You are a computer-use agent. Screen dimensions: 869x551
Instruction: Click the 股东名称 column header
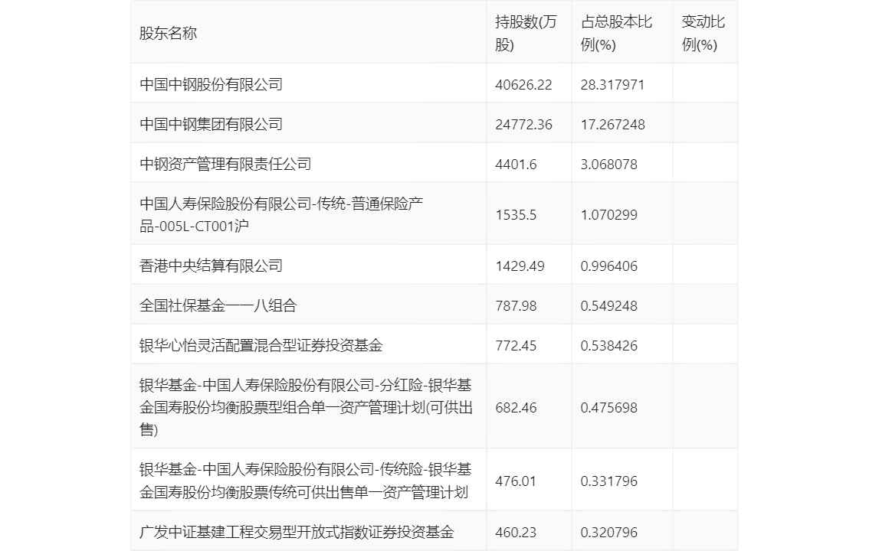pyautogui.click(x=169, y=33)
